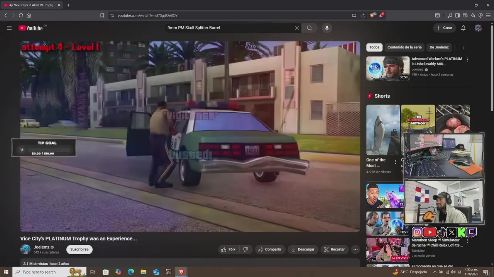Viewport: 494px width, 277px height.
Task: Open the browser home page
Action: 29,15
